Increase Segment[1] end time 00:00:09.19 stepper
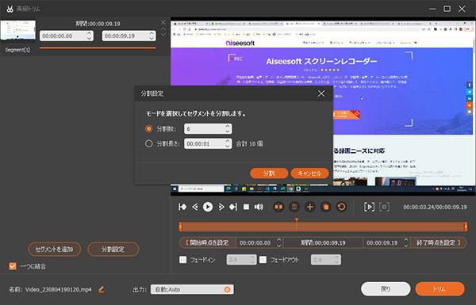476x305 pixels. (x=152, y=33)
